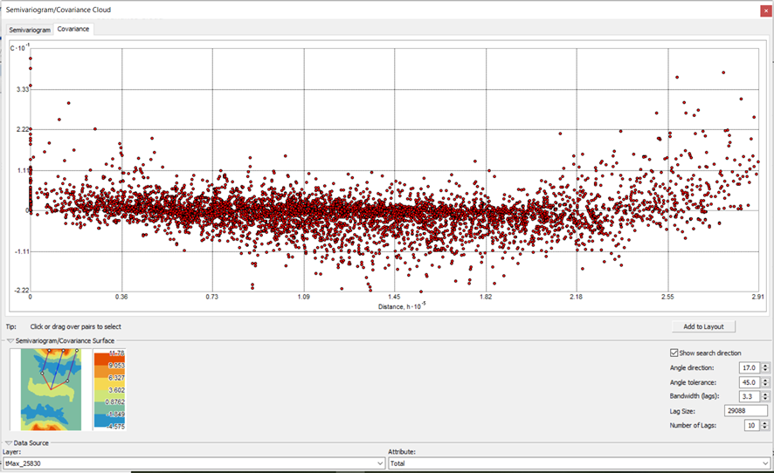Decrease Number of Lags with down arrow
The image size is (774, 473).
[x=765, y=428]
